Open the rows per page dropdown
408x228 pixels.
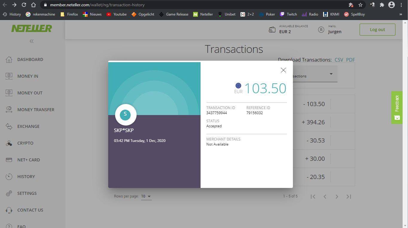[146, 196]
